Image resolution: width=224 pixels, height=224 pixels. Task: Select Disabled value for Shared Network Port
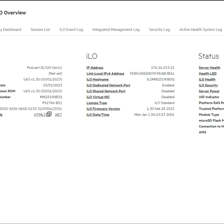(168, 91)
